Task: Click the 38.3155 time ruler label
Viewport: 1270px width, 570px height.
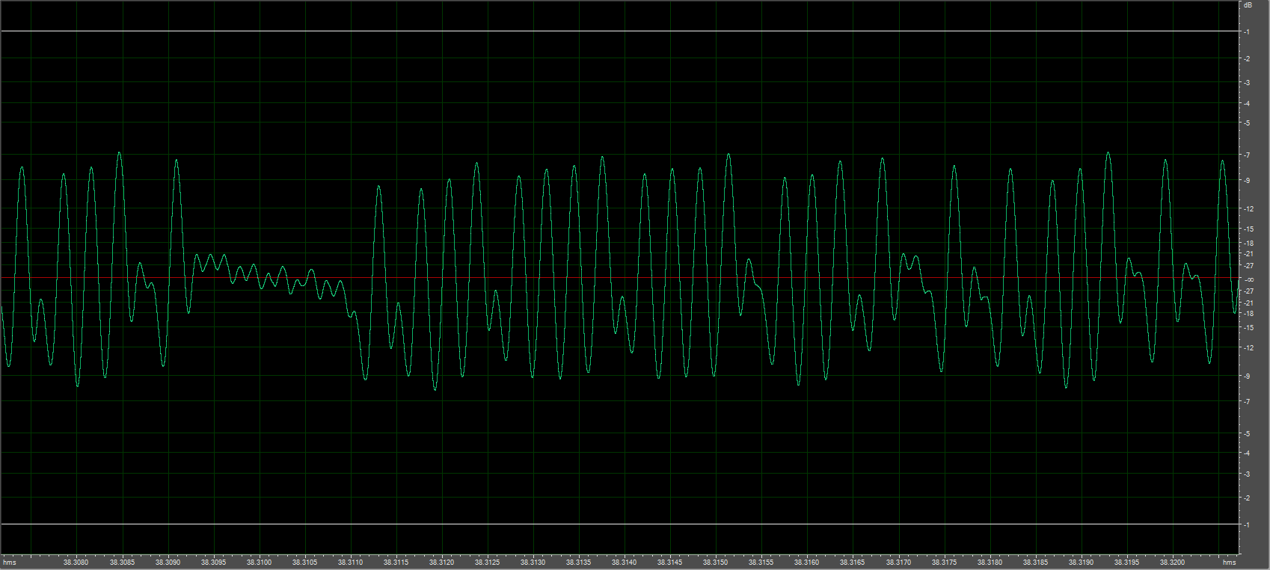Action: click(x=761, y=563)
